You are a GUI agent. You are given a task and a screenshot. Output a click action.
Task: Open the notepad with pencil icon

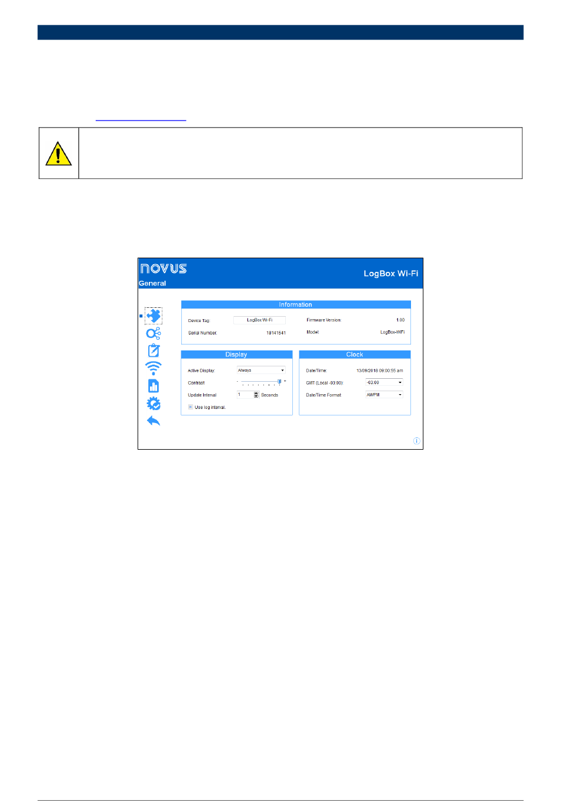pyautogui.click(x=154, y=350)
